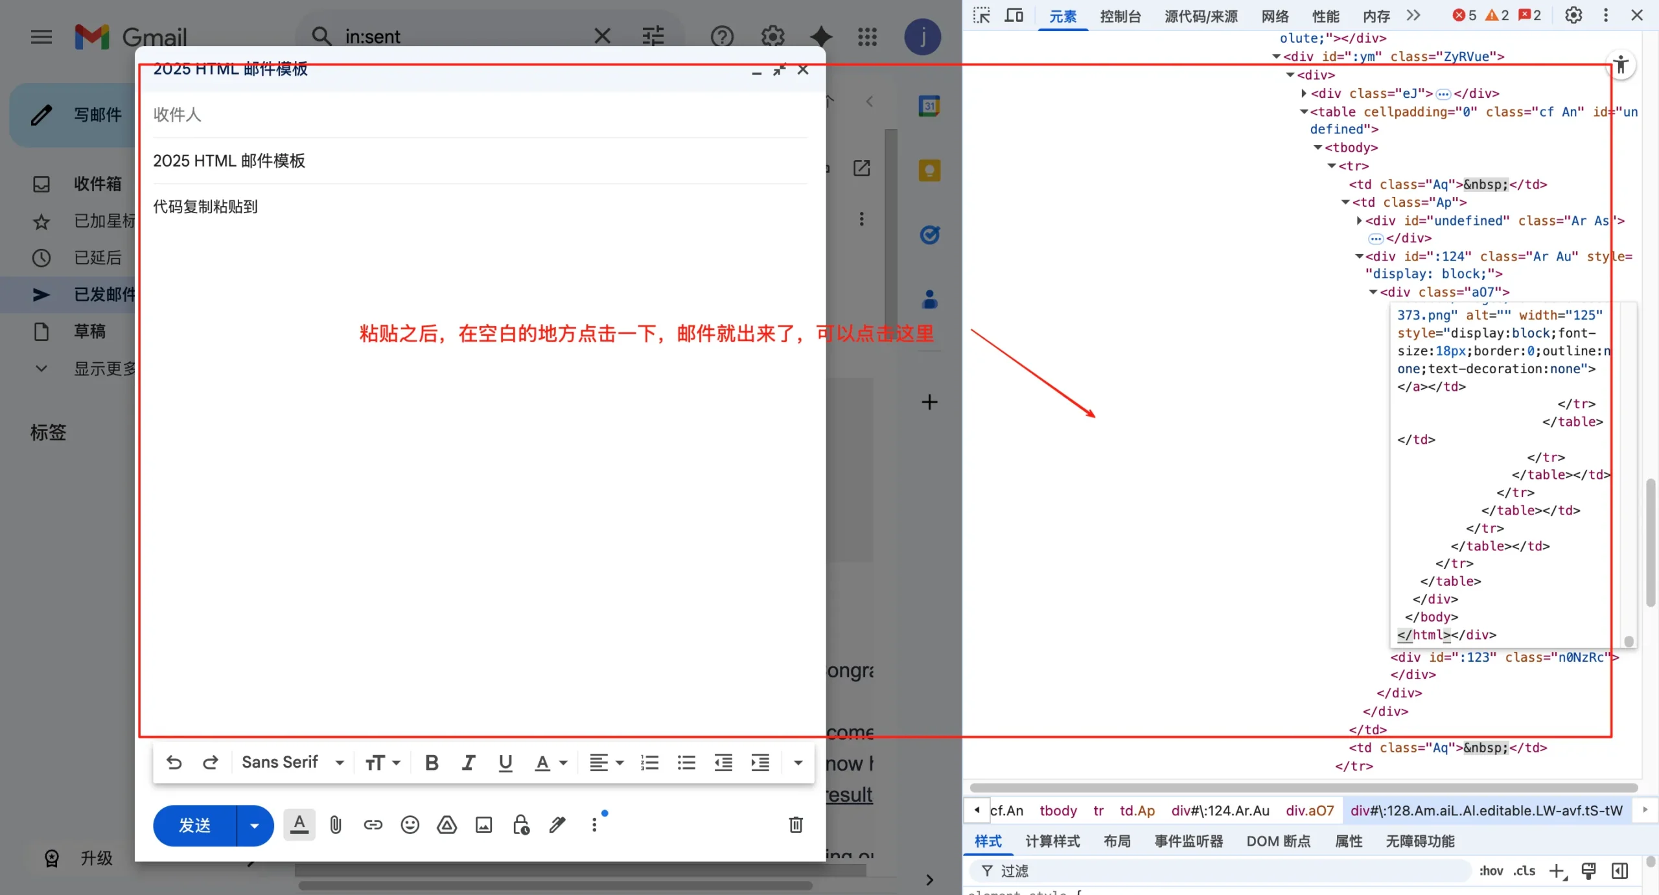1659x895 pixels.
Task: Switch to the 布局 panel tab
Action: click(1117, 841)
